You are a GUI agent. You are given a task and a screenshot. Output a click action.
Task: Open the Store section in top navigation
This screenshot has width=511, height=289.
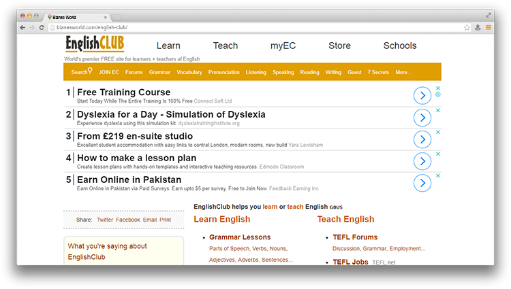[x=339, y=46]
